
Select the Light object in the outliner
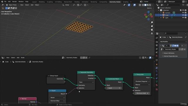167,18
